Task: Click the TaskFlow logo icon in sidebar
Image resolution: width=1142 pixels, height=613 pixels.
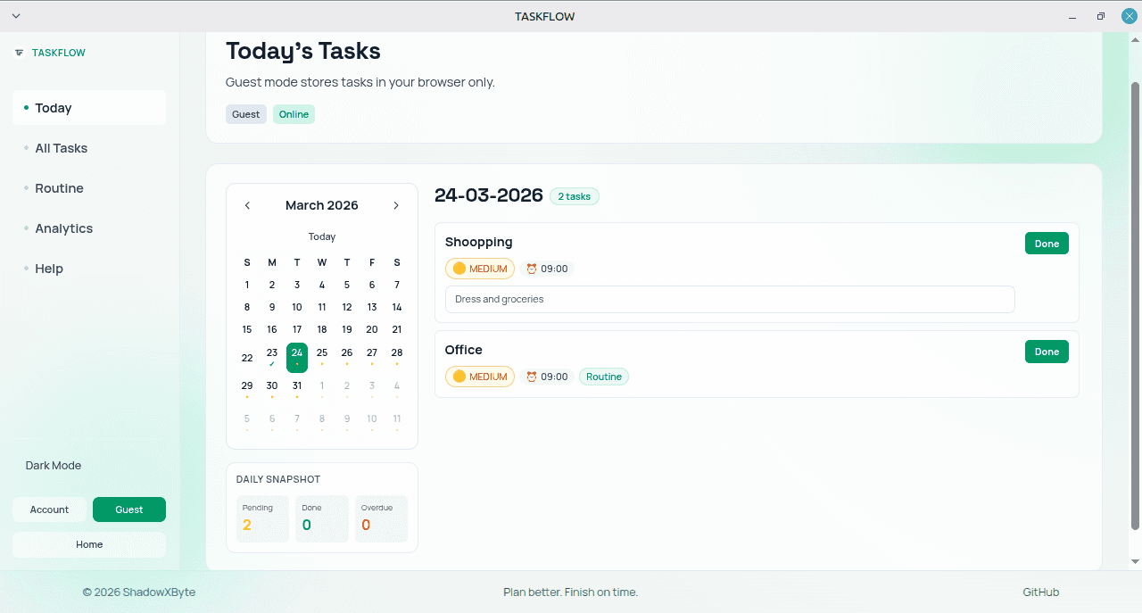Action: [x=20, y=53]
